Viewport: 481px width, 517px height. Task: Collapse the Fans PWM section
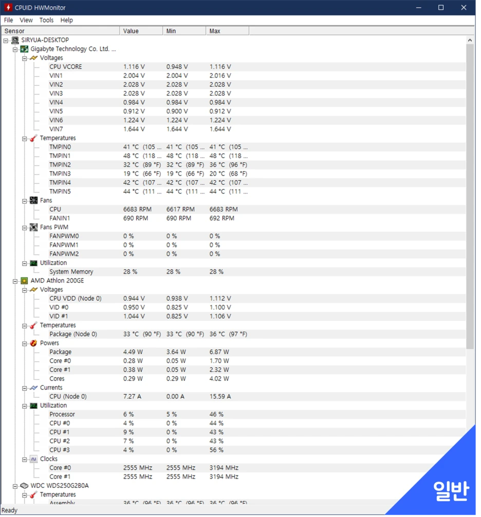point(25,227)
